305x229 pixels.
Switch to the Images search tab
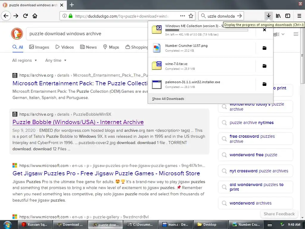click(x=39, y=47)
